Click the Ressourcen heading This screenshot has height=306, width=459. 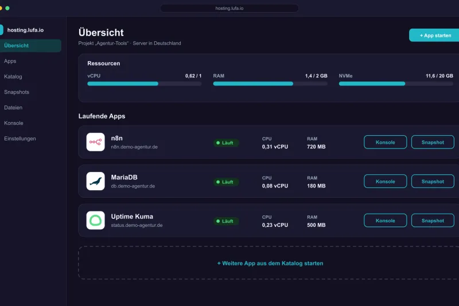[104, 64]
